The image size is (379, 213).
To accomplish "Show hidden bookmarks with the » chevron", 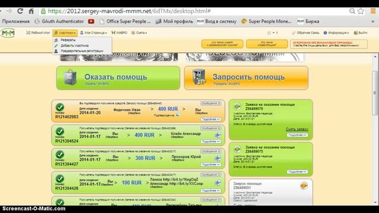I will tap(372, 21).
